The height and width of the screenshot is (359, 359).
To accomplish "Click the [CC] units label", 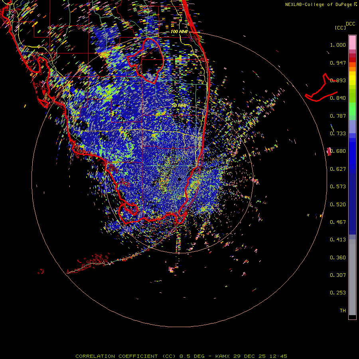I will tap(340, 28).
